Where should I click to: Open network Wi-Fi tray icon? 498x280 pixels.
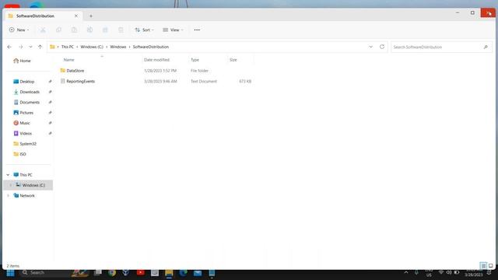(441, 273)
